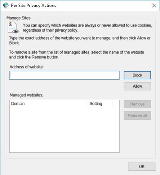The width and height of the screenshot is (160, 175).
Task: Click the Per Site Privacy Actions title text
Action: (x=34, y=6)
